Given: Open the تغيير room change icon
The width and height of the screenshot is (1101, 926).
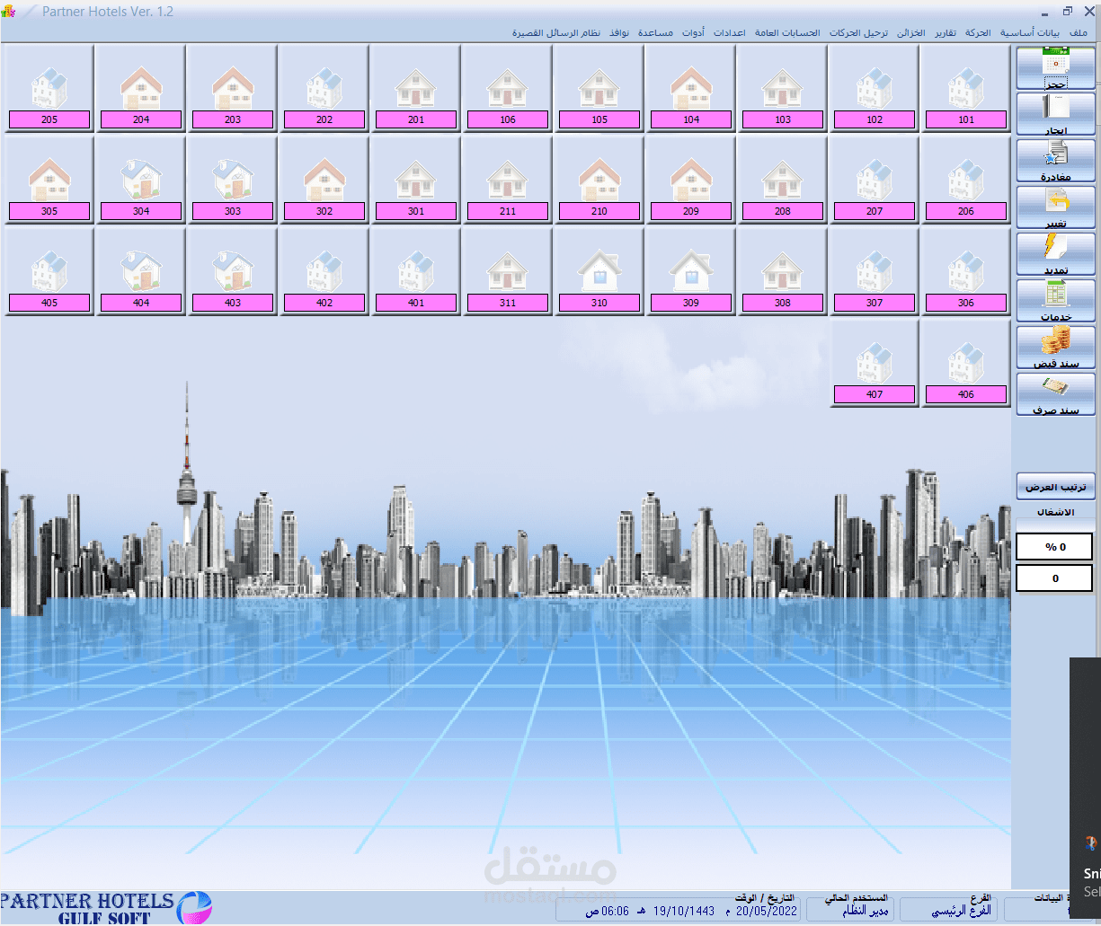Looking at the screenshot, I should 1055,208.
